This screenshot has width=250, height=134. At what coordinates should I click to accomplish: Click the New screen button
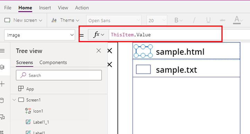pos(23,20)
